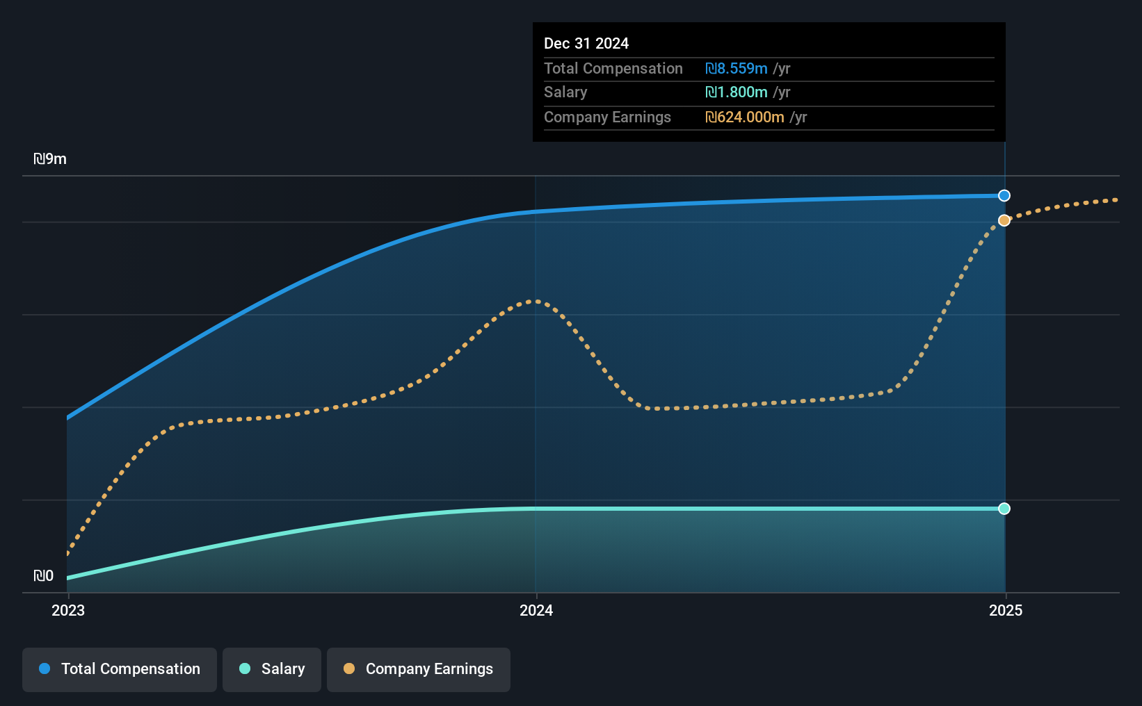This screenshot has height=706, width=1142.
Task: Click the blue Total Compensation legend dot
Action: (x=45, y=668)
